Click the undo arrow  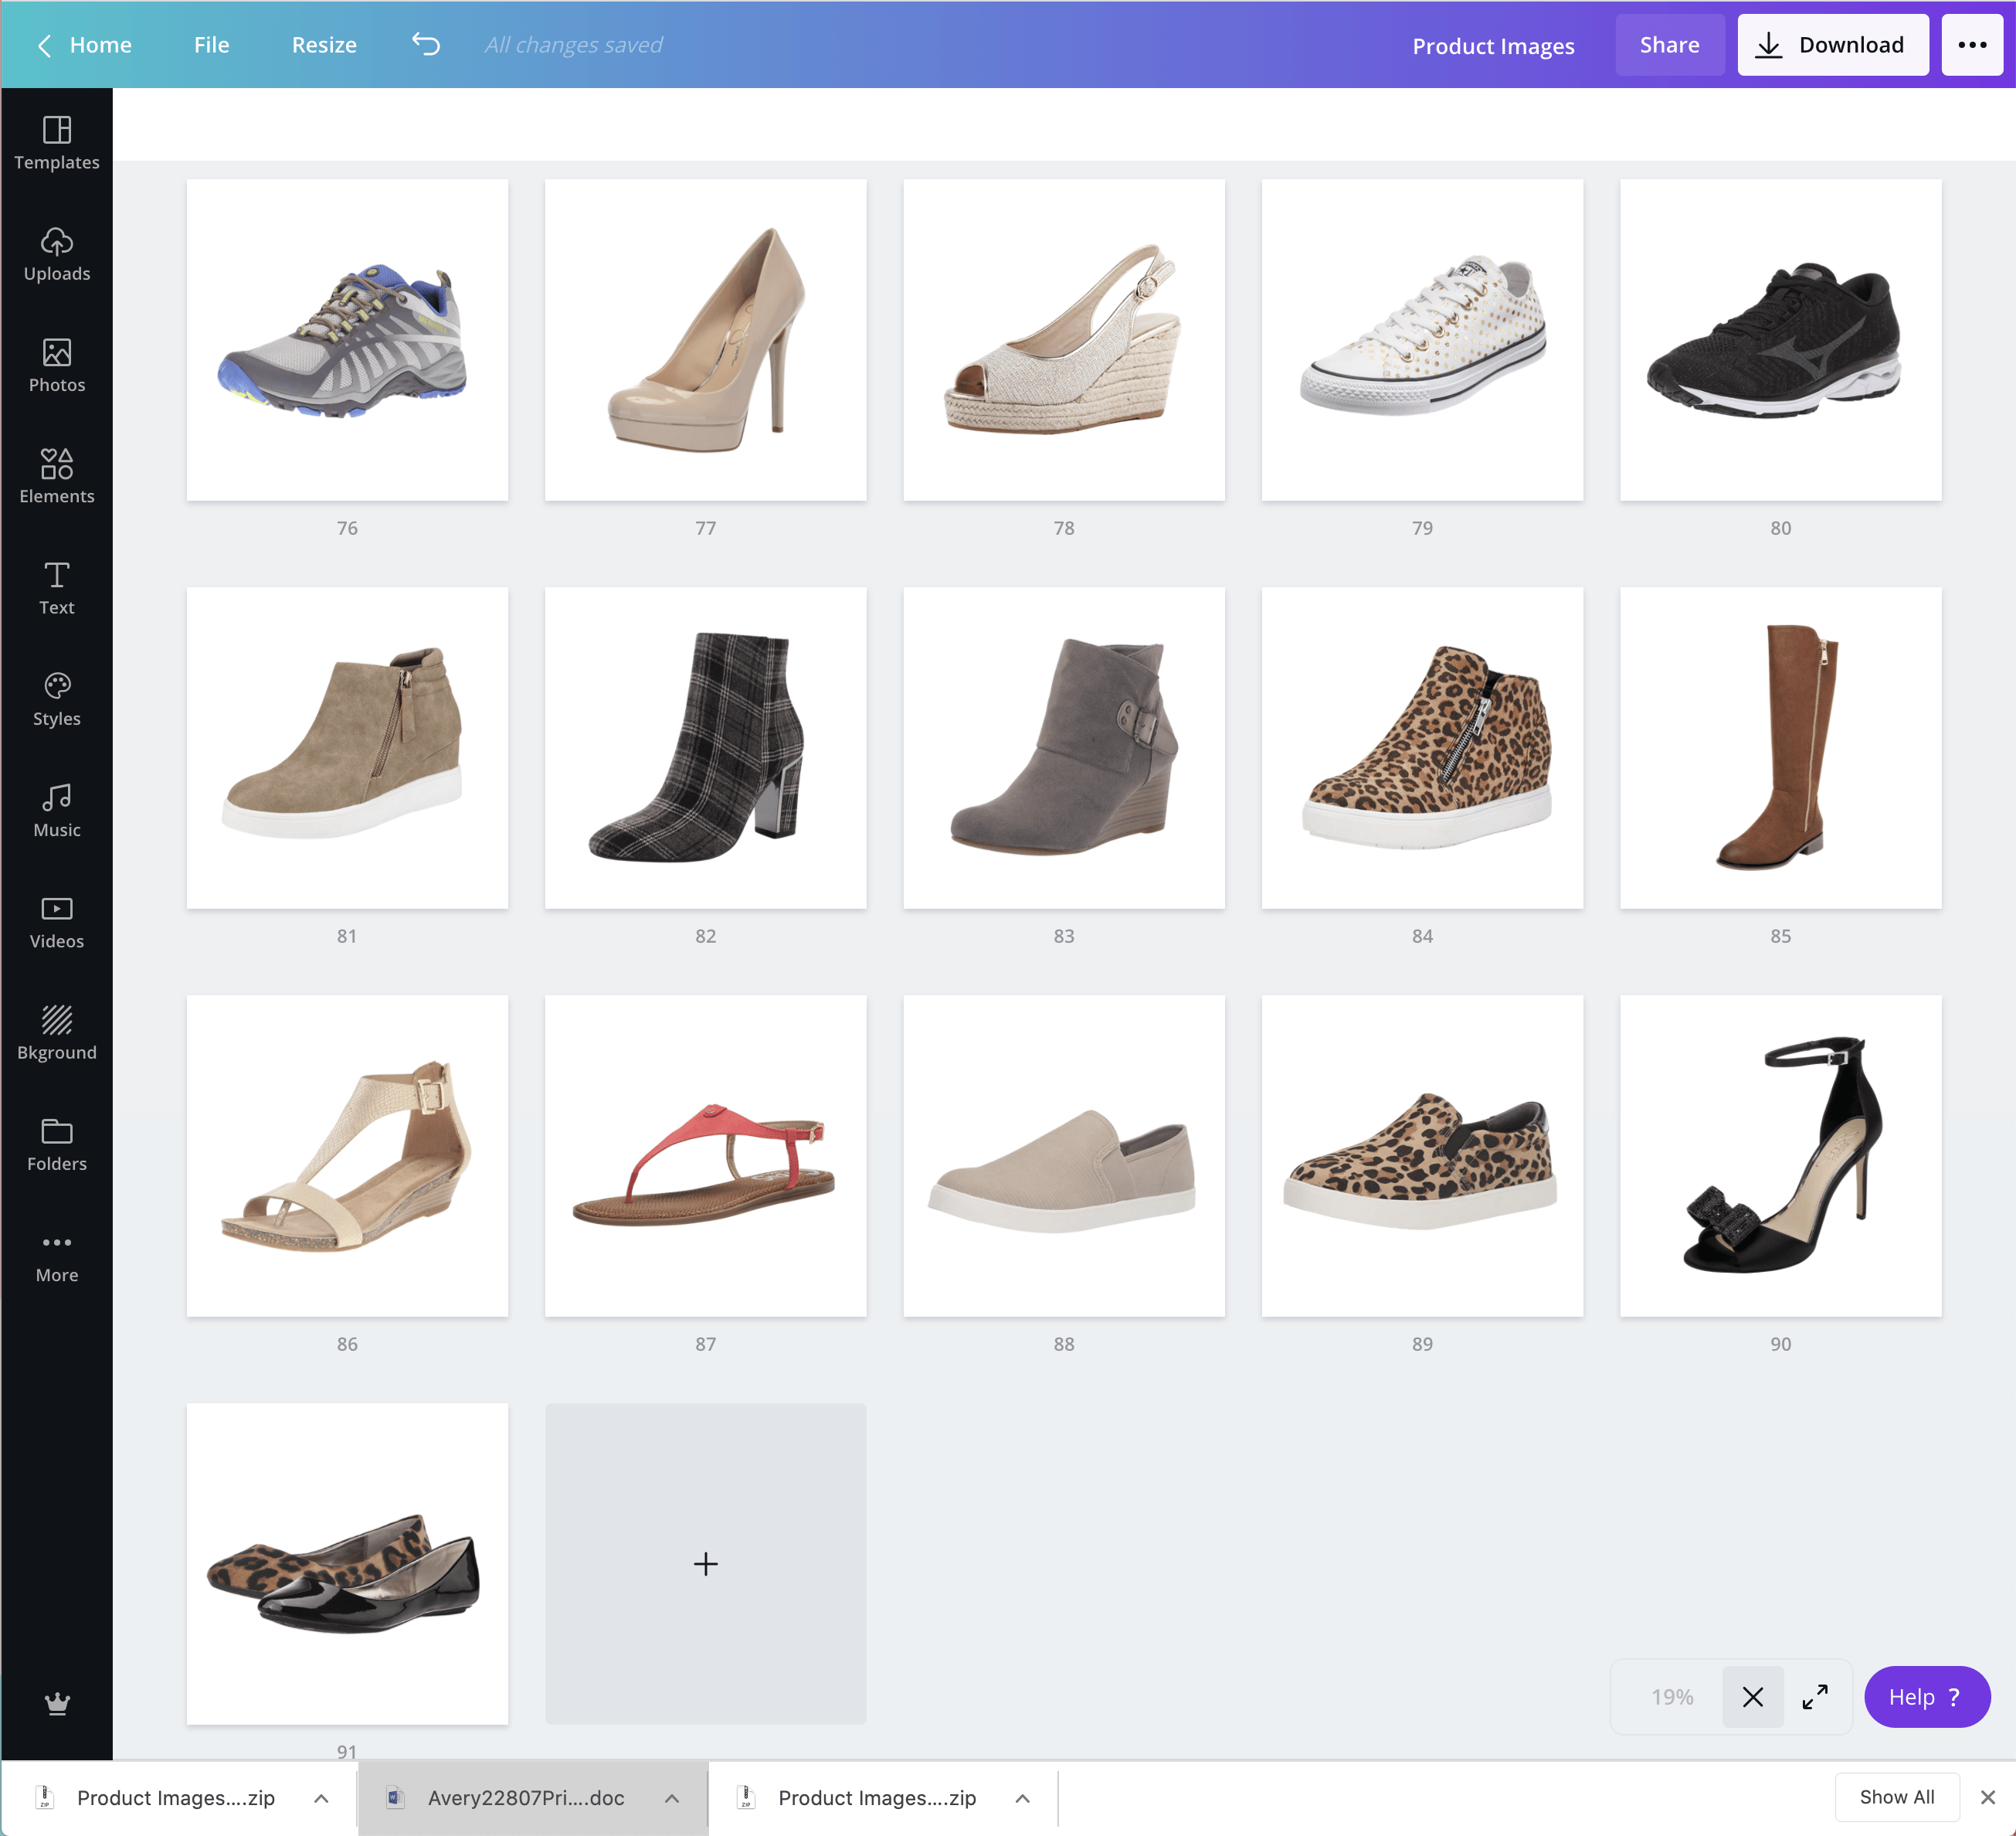click(426, 45)
